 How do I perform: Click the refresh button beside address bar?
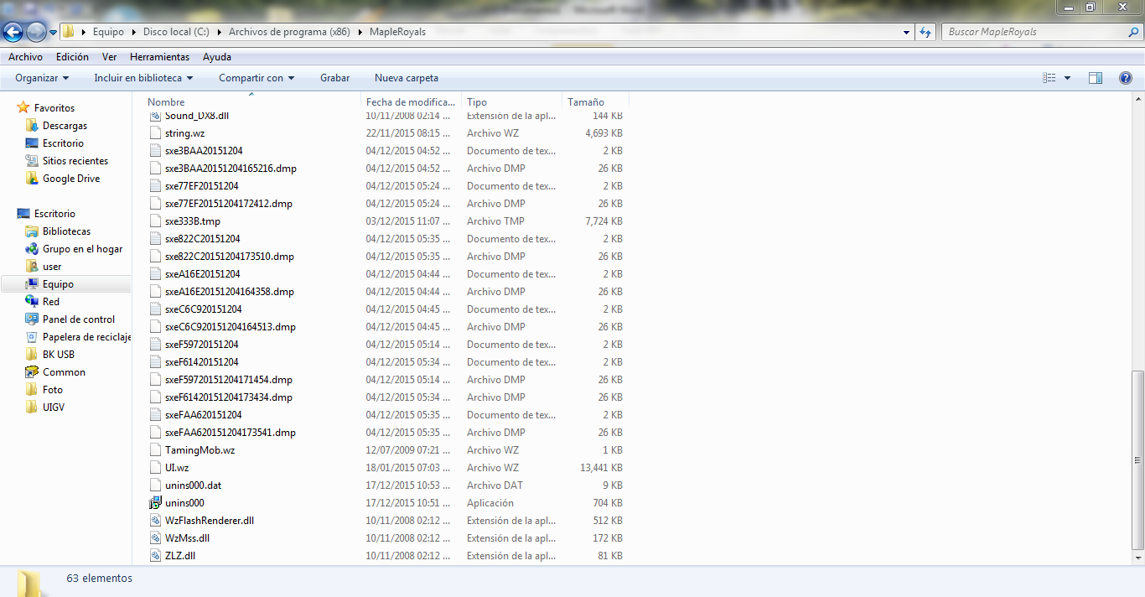pyautogui.click(x=925, y=32)
